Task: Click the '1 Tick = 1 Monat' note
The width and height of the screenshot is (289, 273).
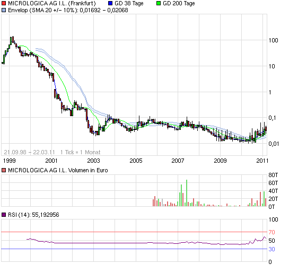Action: pyautogui.click(x=81, y=152)
